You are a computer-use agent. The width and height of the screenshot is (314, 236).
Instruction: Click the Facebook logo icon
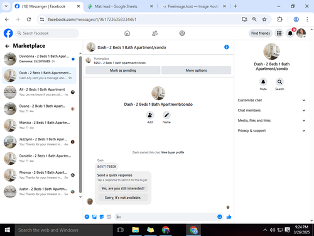pyautogui.click(x=8, y=33)
